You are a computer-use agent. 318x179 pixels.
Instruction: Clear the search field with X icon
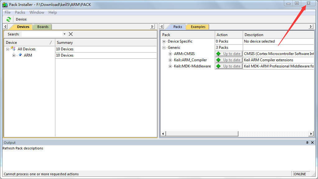coord(71,34)
